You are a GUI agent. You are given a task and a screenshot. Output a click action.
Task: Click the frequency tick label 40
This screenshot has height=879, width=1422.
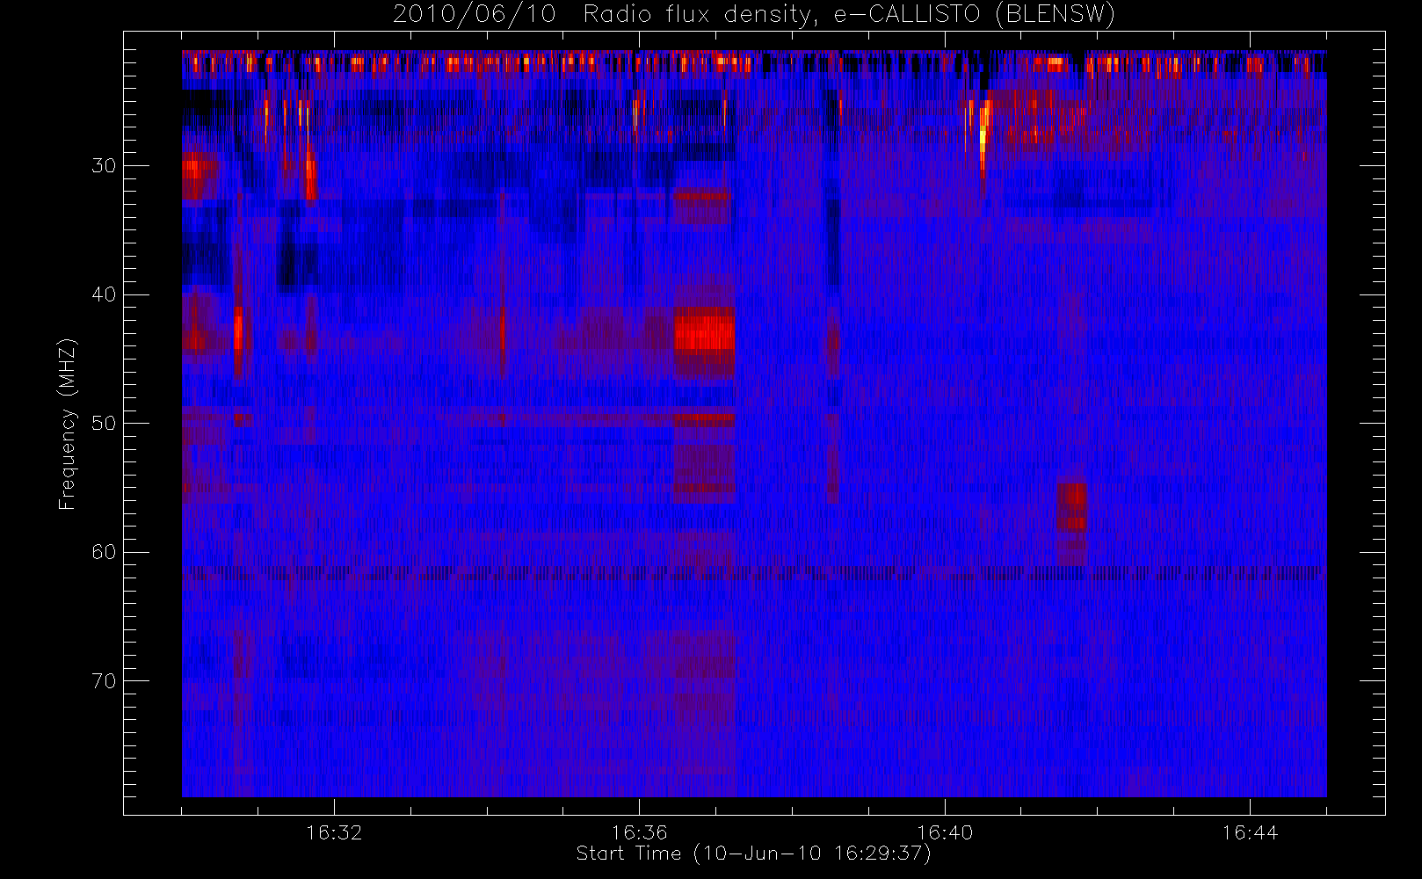(104, 294)
